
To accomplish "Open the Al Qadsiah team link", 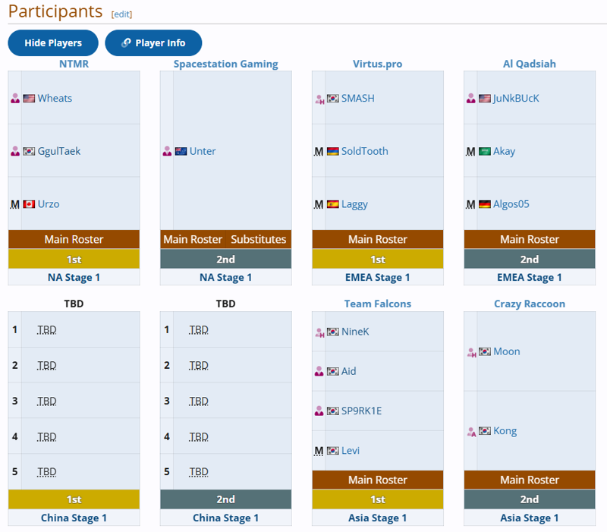I will pos(529,64).
